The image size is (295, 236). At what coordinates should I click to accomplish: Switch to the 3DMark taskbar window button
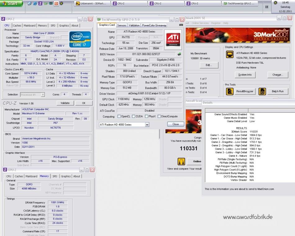[92, 3]
